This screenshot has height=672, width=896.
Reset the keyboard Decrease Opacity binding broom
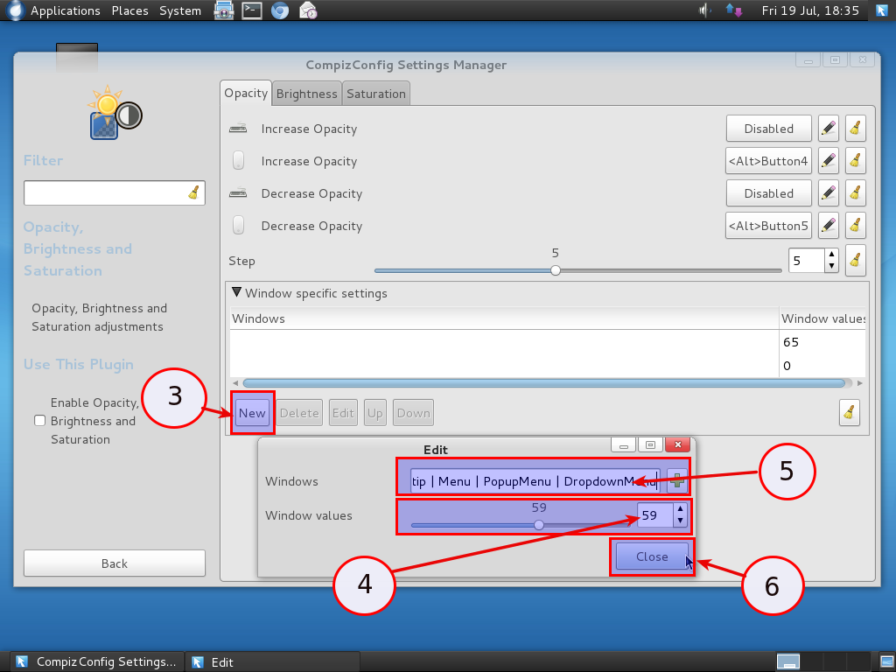(x=855, y=193)
